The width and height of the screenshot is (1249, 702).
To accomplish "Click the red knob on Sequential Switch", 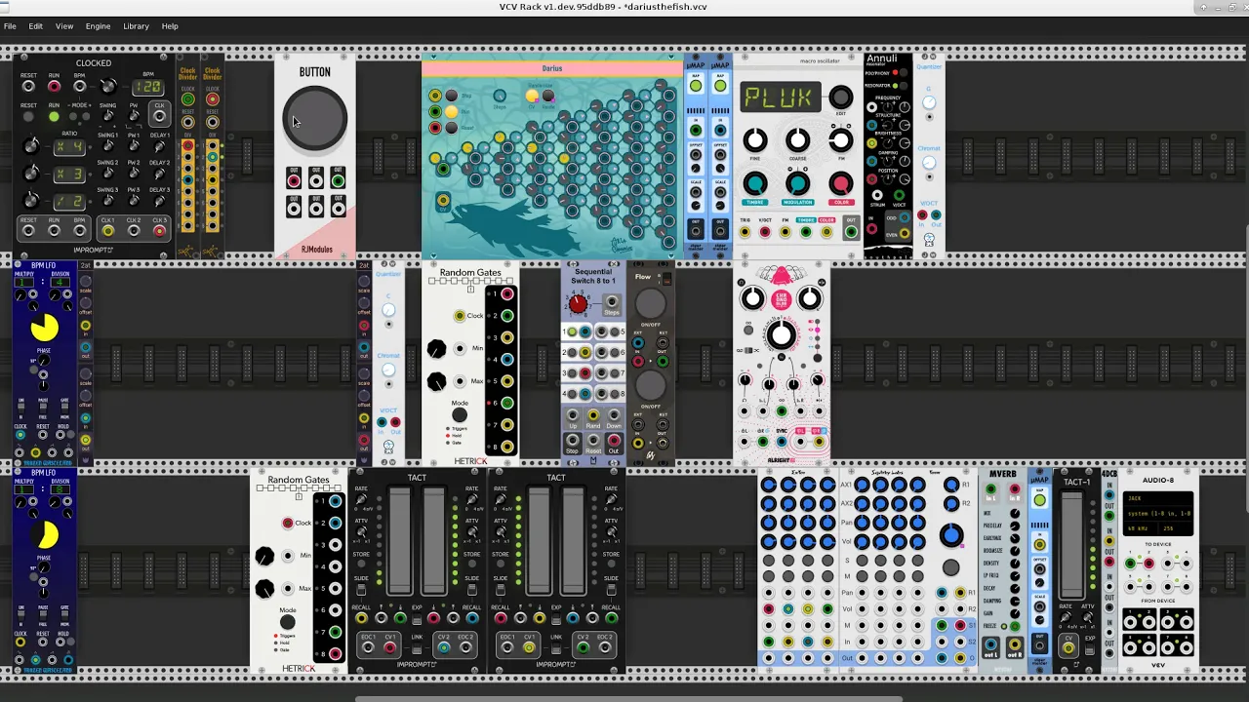I will click(x=578, y=304).
